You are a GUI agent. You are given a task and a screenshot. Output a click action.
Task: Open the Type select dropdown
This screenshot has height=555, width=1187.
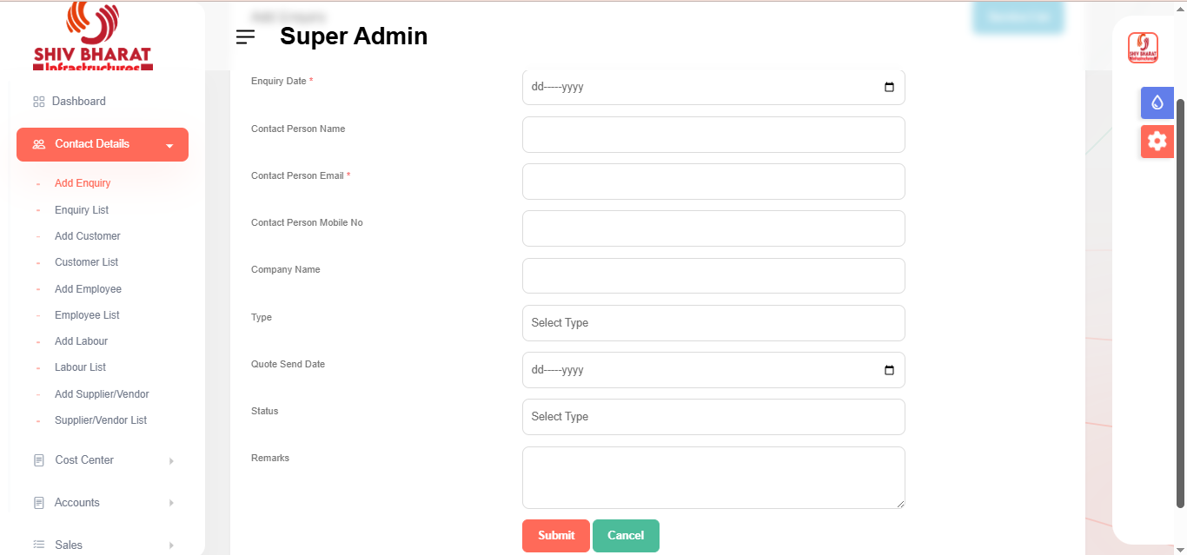(713, 323)
